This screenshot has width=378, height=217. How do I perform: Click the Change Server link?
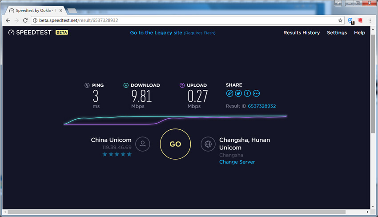point(237,162)
